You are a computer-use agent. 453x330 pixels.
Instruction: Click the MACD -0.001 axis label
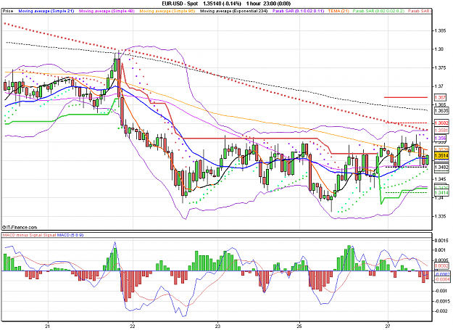pos(441,291)
